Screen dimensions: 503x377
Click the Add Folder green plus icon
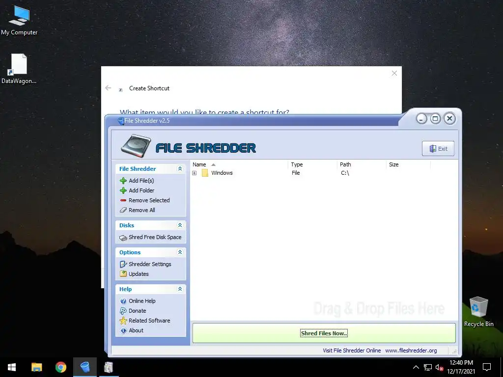point(123,191)
